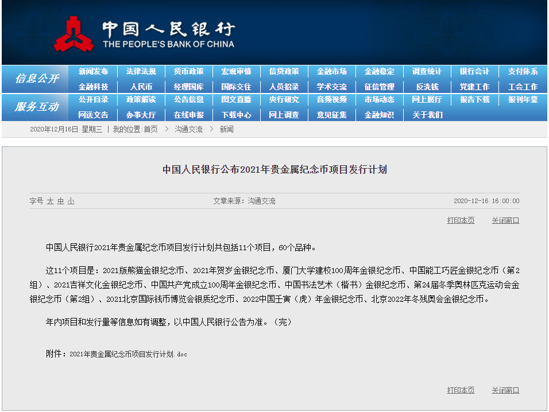Screen dimensions: 549x412
Task: Open 市场动态 page
Action: click(379, 100)
